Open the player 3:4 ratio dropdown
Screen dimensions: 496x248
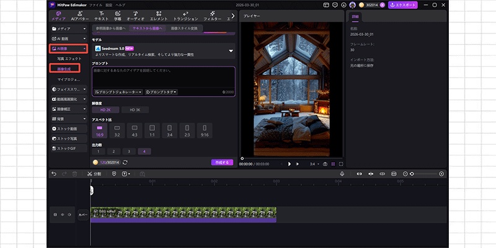[314, 164]
